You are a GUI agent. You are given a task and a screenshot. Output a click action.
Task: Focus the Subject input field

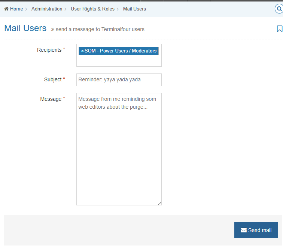point(119,80)
